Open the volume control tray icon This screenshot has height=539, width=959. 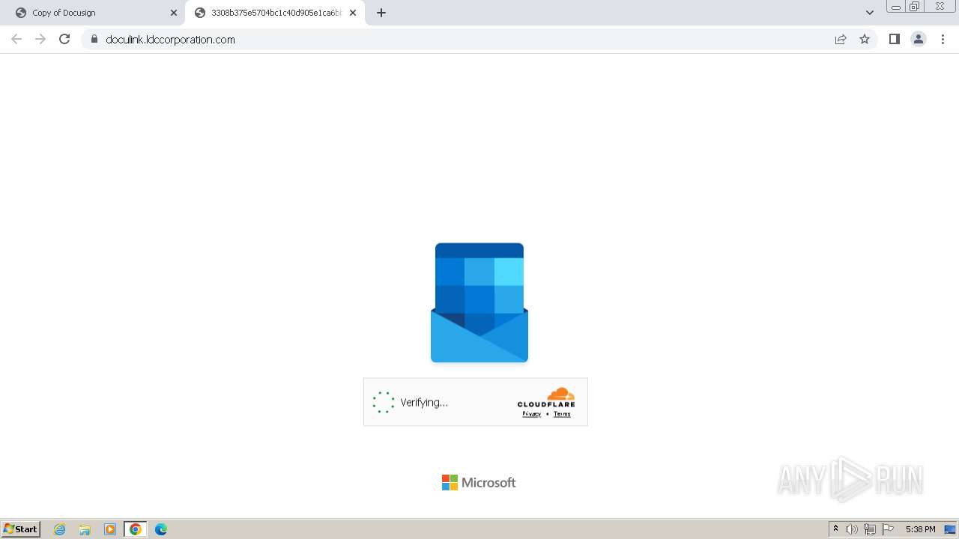pyautogui.click(x=852, y=529)
